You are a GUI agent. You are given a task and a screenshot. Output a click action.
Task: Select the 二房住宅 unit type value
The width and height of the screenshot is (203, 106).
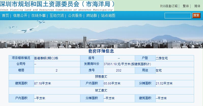[x=162, y=58]
